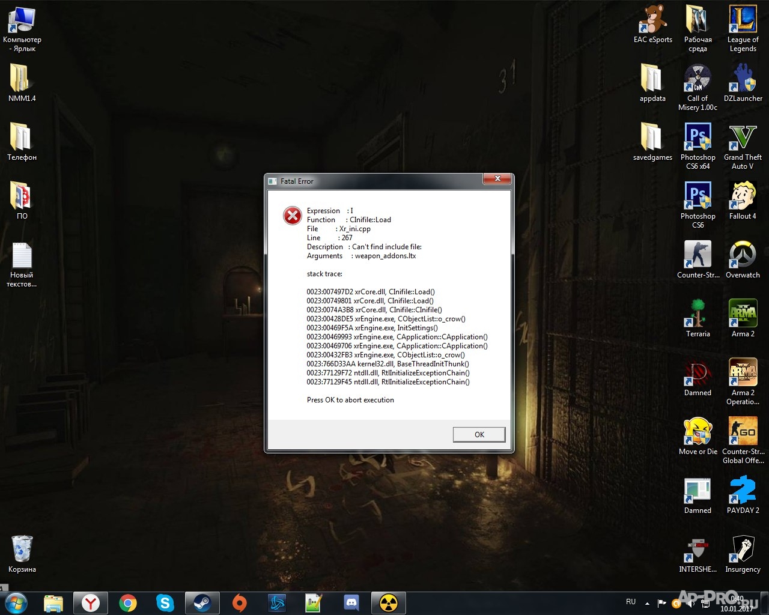This screenshot has height=615, width=769.
Task: Select the DZLauncher shortcut
Action: pyautogui.click(x=743, y=83)
